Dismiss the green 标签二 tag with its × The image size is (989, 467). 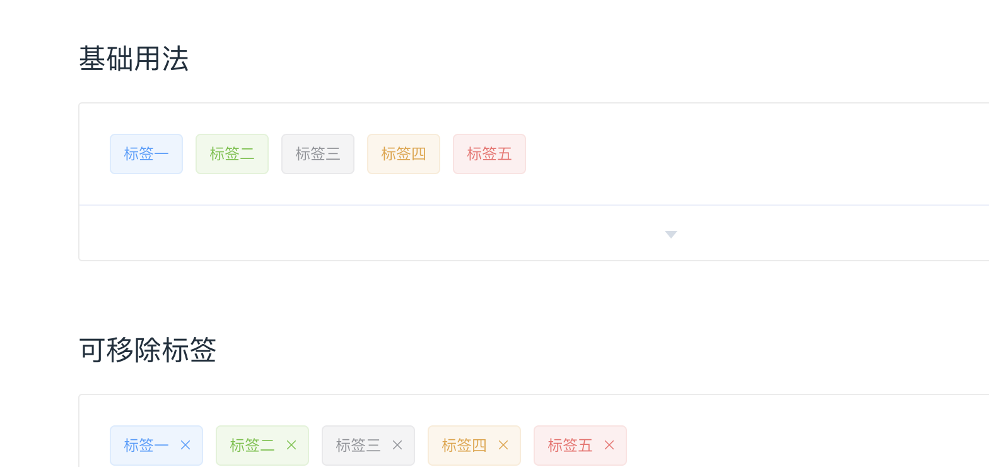click(291, 445)
